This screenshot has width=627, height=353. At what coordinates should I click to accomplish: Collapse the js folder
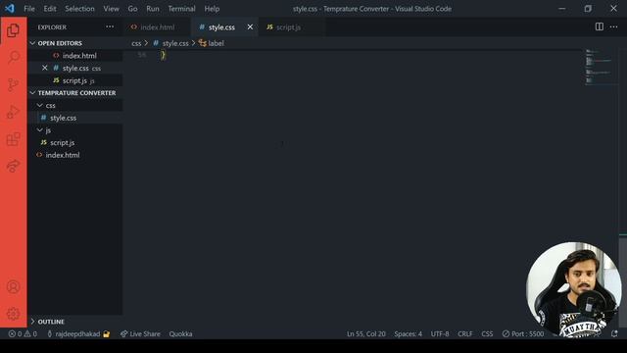pyautogui.click(x=75, y=130)
